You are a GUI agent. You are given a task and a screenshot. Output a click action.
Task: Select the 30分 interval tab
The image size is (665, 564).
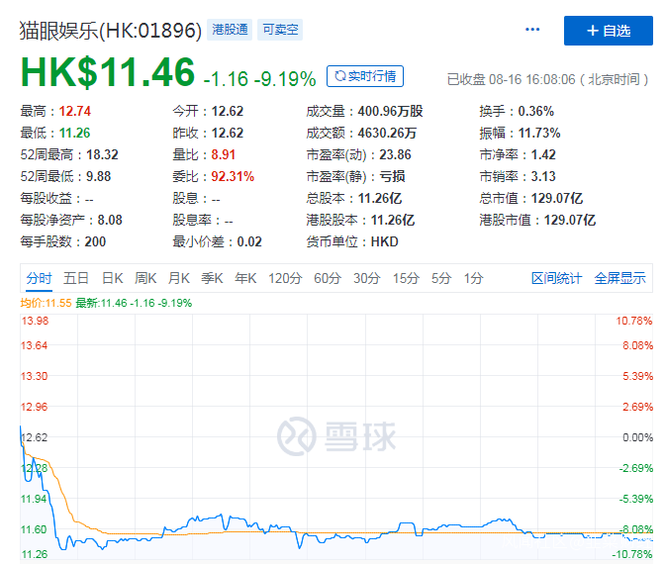pos(367,279)
